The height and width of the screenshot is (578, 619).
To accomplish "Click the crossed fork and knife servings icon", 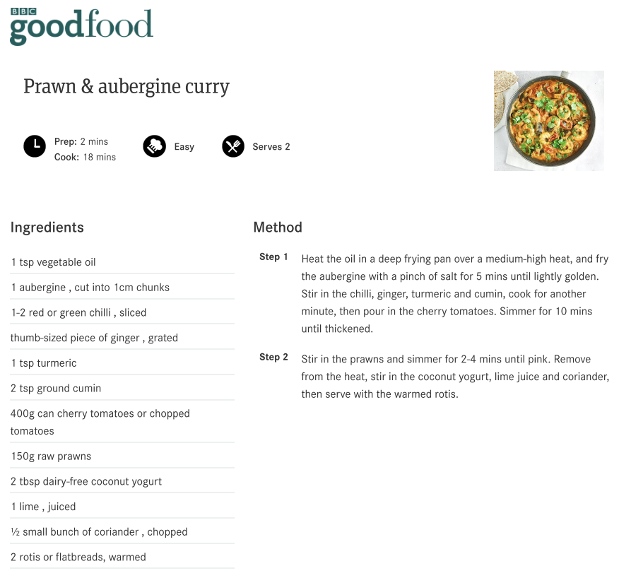I will pyautogui.click(x=233, y=146).
